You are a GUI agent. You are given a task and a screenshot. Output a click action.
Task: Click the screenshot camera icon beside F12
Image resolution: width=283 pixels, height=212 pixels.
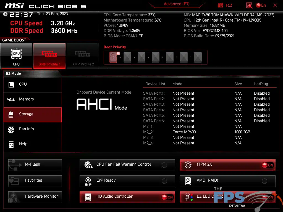[x=220, y=6]
